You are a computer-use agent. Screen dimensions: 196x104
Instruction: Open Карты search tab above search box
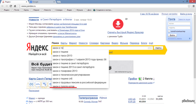[x=64, y=43]
